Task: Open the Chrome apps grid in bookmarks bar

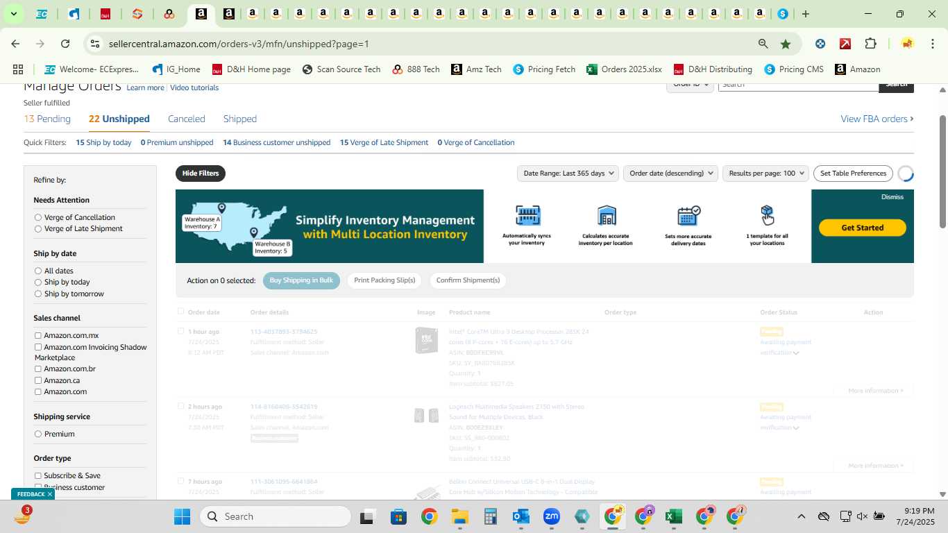Action: tap(18, 69)
